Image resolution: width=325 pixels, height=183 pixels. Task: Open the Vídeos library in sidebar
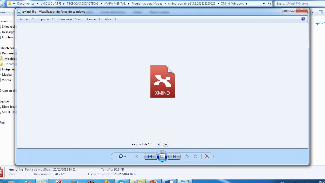coord(7,80)
